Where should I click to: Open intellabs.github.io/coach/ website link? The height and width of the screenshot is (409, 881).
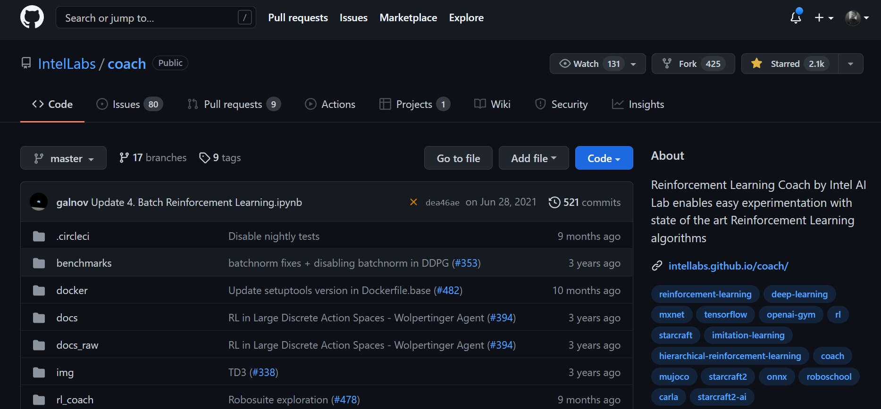coord(728,266)
